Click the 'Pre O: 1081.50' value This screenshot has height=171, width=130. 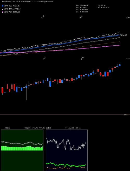pos(82,6)
